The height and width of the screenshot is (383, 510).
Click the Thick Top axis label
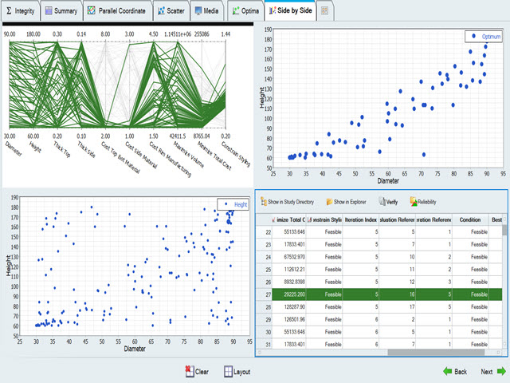pyautogui.click(x=62, y=149)
